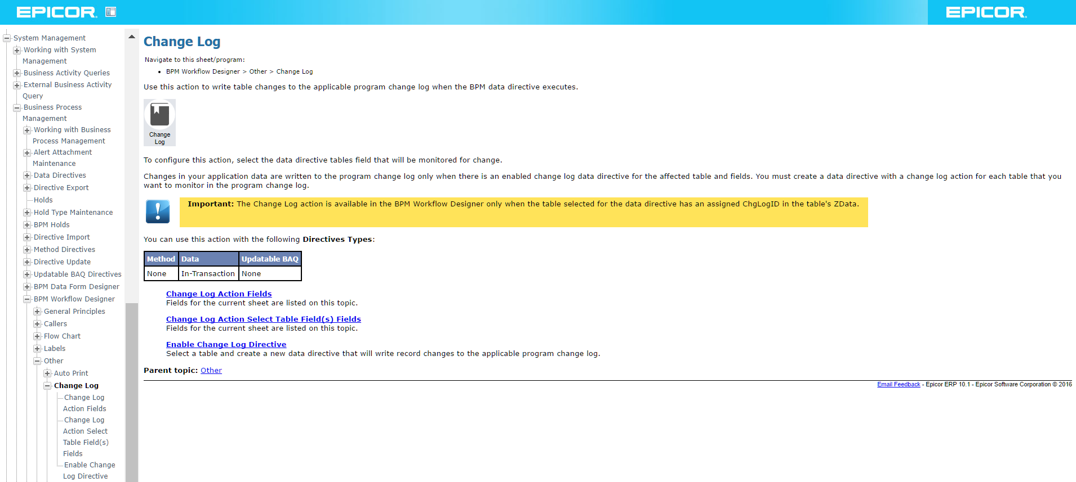Go to the parent topic Other link

[x=211, y=371]
